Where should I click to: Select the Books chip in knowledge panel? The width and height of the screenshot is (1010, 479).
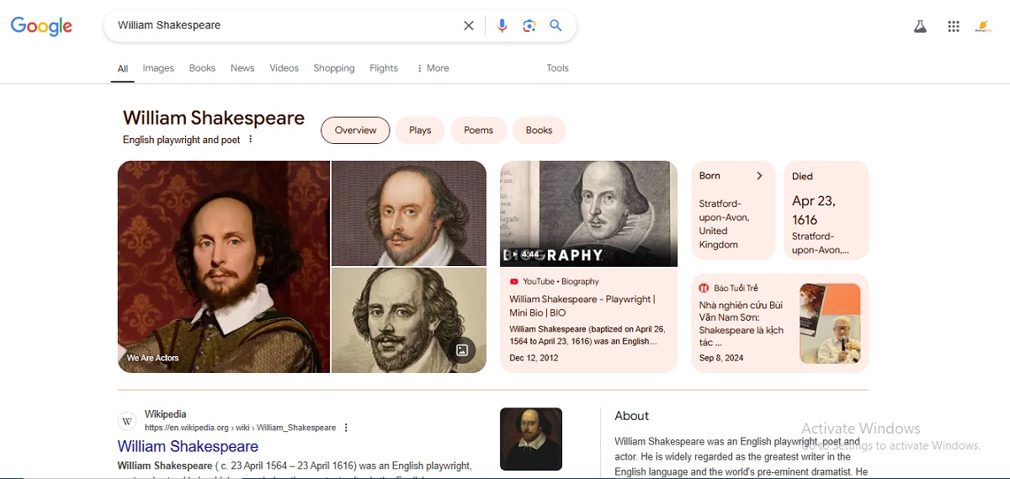(x=539, y=130)
